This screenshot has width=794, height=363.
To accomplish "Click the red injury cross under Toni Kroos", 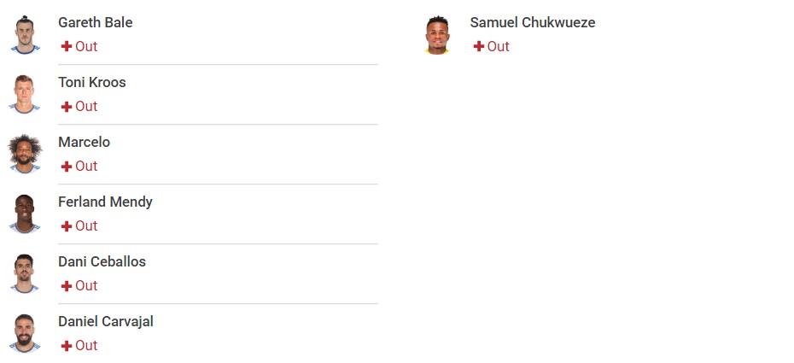I will (x=67, y=106).
